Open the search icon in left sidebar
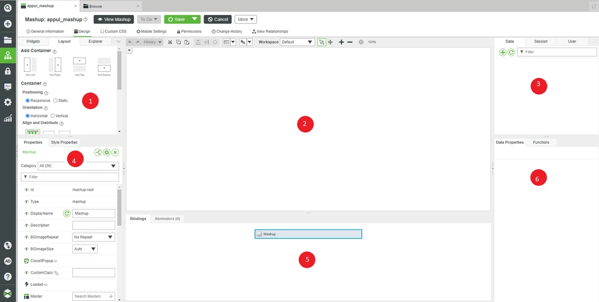This screenshot has height=302, width=599. click(8, 8)
